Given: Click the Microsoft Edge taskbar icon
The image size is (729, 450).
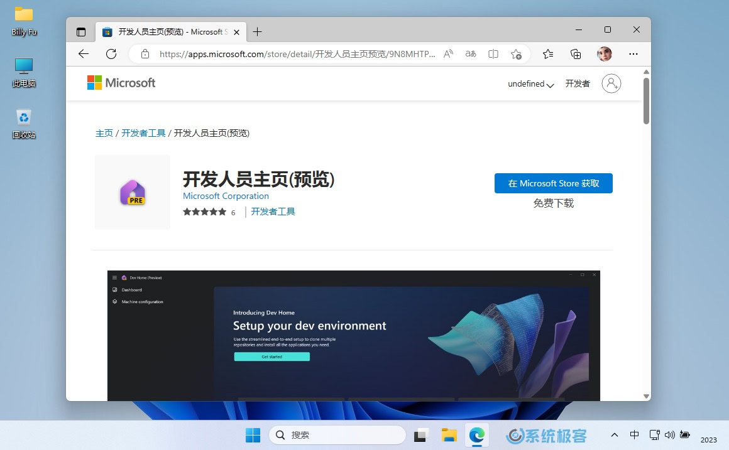Looking at the screenshot, I should coord(477,435).
